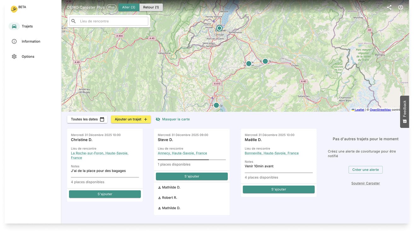The height and width of the screenshot is (233, 414).
Task: Open the Feedback side tab
Action: click(x=405, y=112)
